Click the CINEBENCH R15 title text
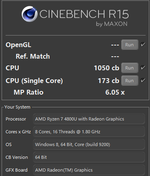Viewport: 150px width, 176px height. [x=84, y=14]
